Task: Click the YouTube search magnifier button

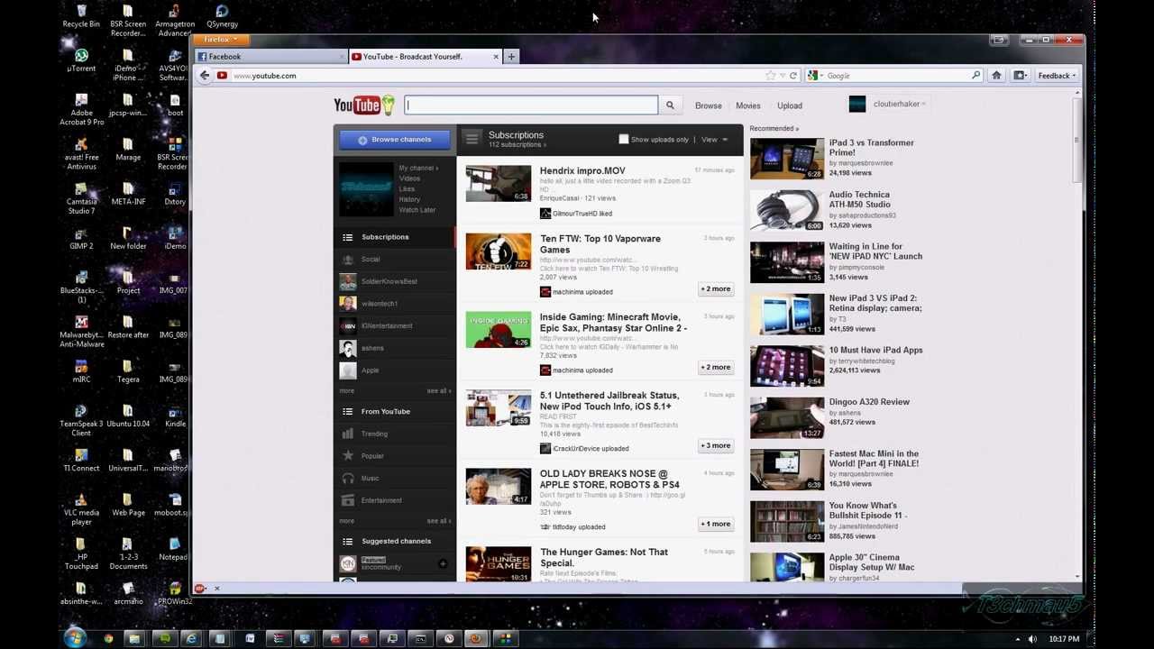Action: pos(670,105)
